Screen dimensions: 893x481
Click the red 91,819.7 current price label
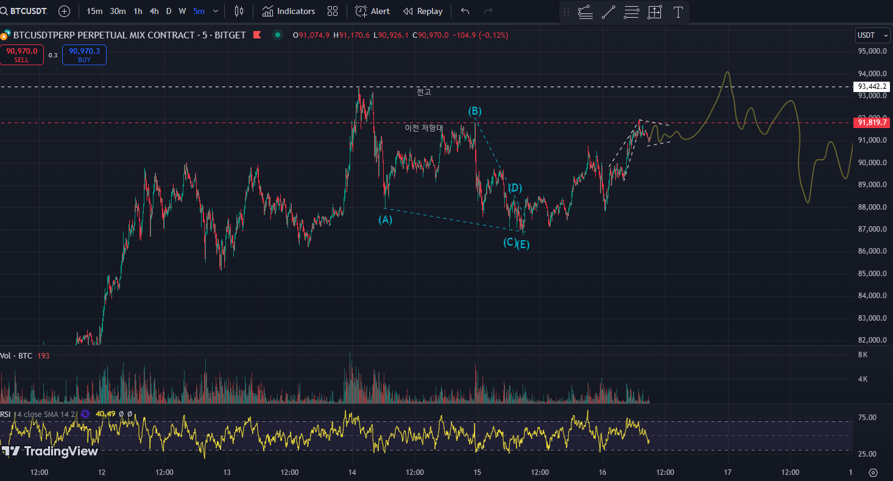click(872, 123)
